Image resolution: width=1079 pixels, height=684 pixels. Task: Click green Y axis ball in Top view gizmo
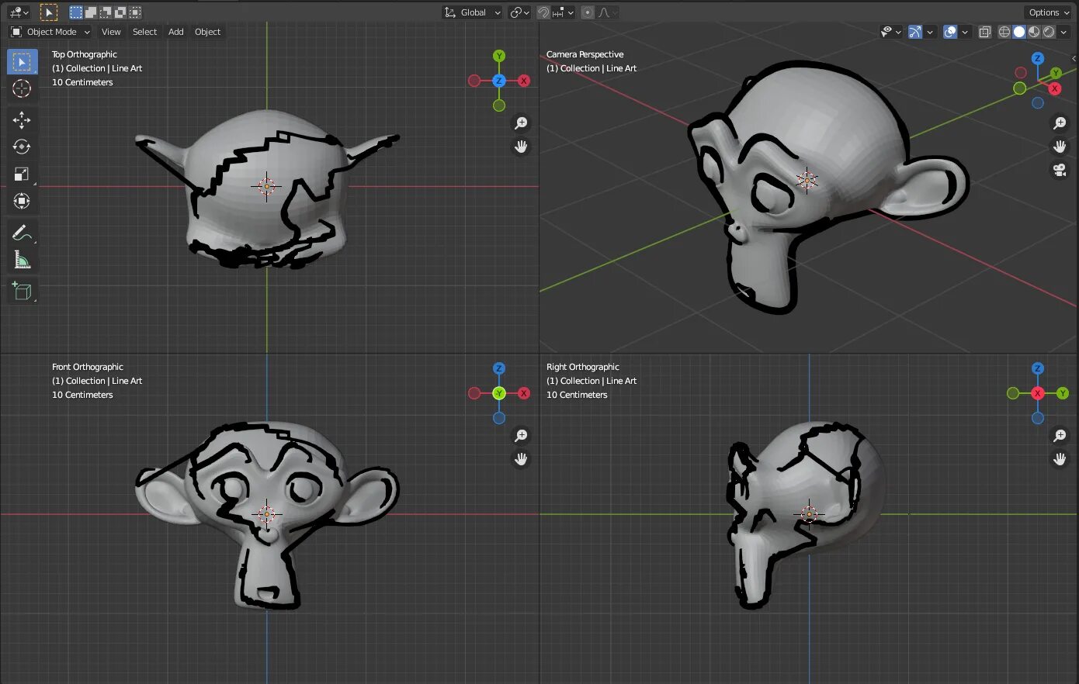pyautogui.click(x=499, y=56)
